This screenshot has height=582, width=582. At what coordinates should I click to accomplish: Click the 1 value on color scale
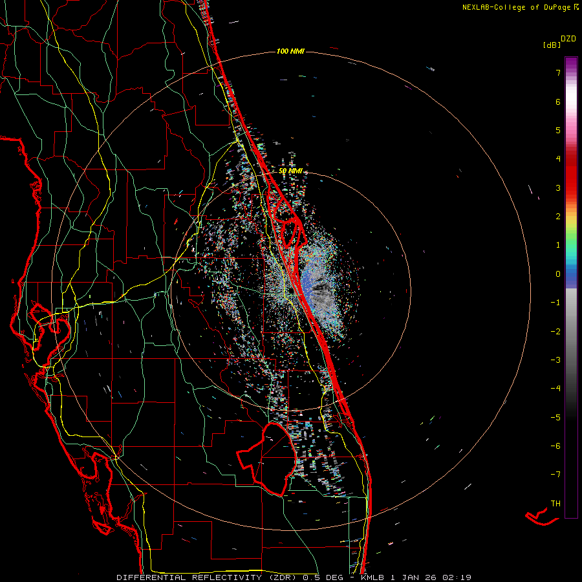558,245
